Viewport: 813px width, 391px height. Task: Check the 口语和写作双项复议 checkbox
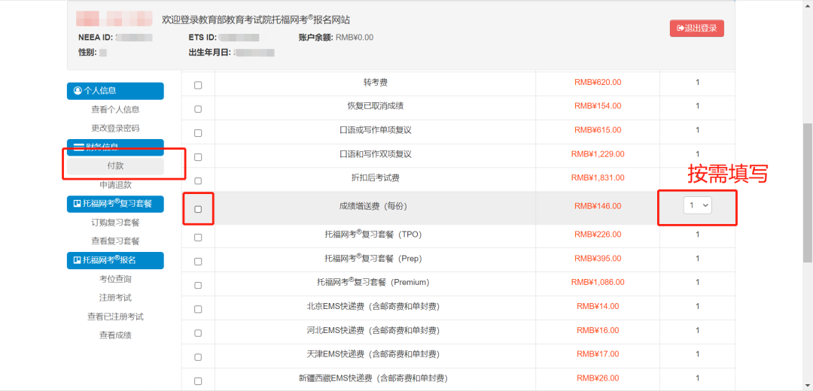[x=198, y=157]
